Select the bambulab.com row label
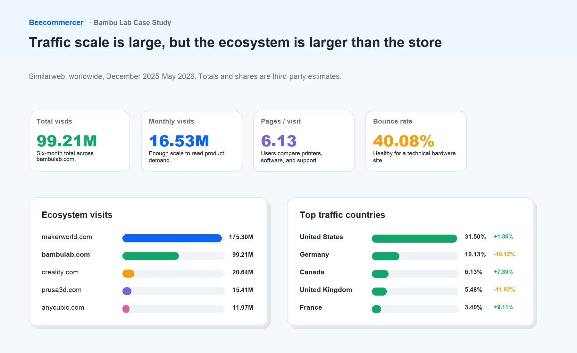Viewport: 577px width, 353px height. pyautogui.click(x=66, y=254)
